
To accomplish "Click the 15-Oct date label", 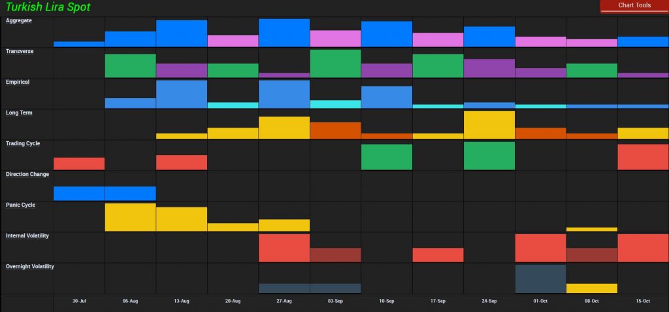I will pyautogui.click(x=643, y=302).
